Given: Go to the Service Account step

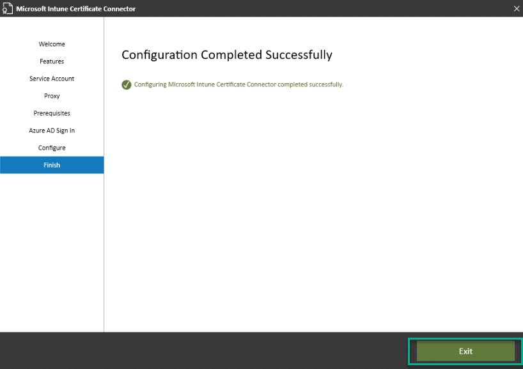Looking at the screenshot, I should tap(52, 79).
